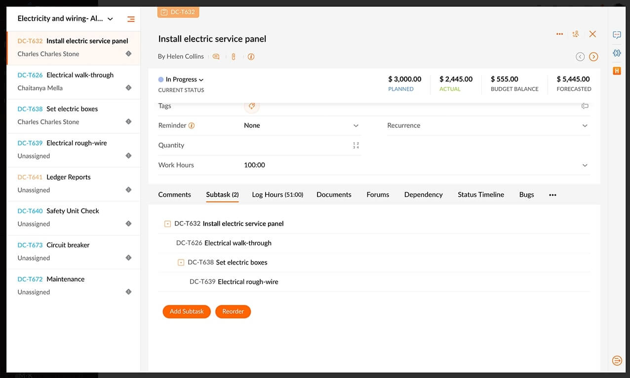This screenshot has width=630, height=378.
Task: Select the DC-T673 Circuit breaker task
Action: 68,245
